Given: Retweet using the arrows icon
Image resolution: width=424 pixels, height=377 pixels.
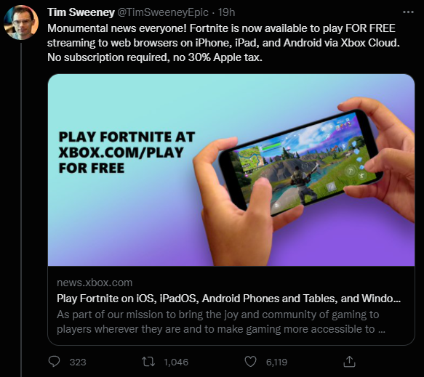Looking at the screenshot, I should (x=148, y=362).
